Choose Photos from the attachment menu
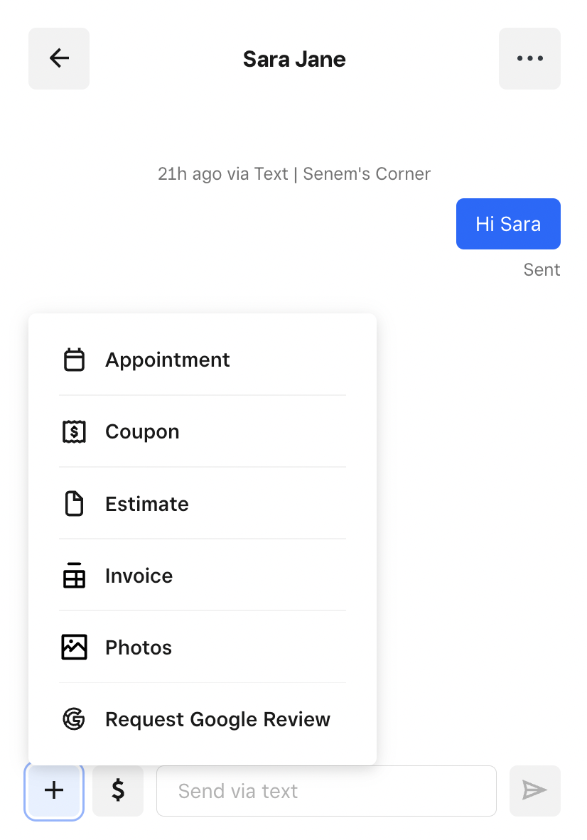This screenshot has width=587, height=840. pyautogui.click(x=139, y=647)
